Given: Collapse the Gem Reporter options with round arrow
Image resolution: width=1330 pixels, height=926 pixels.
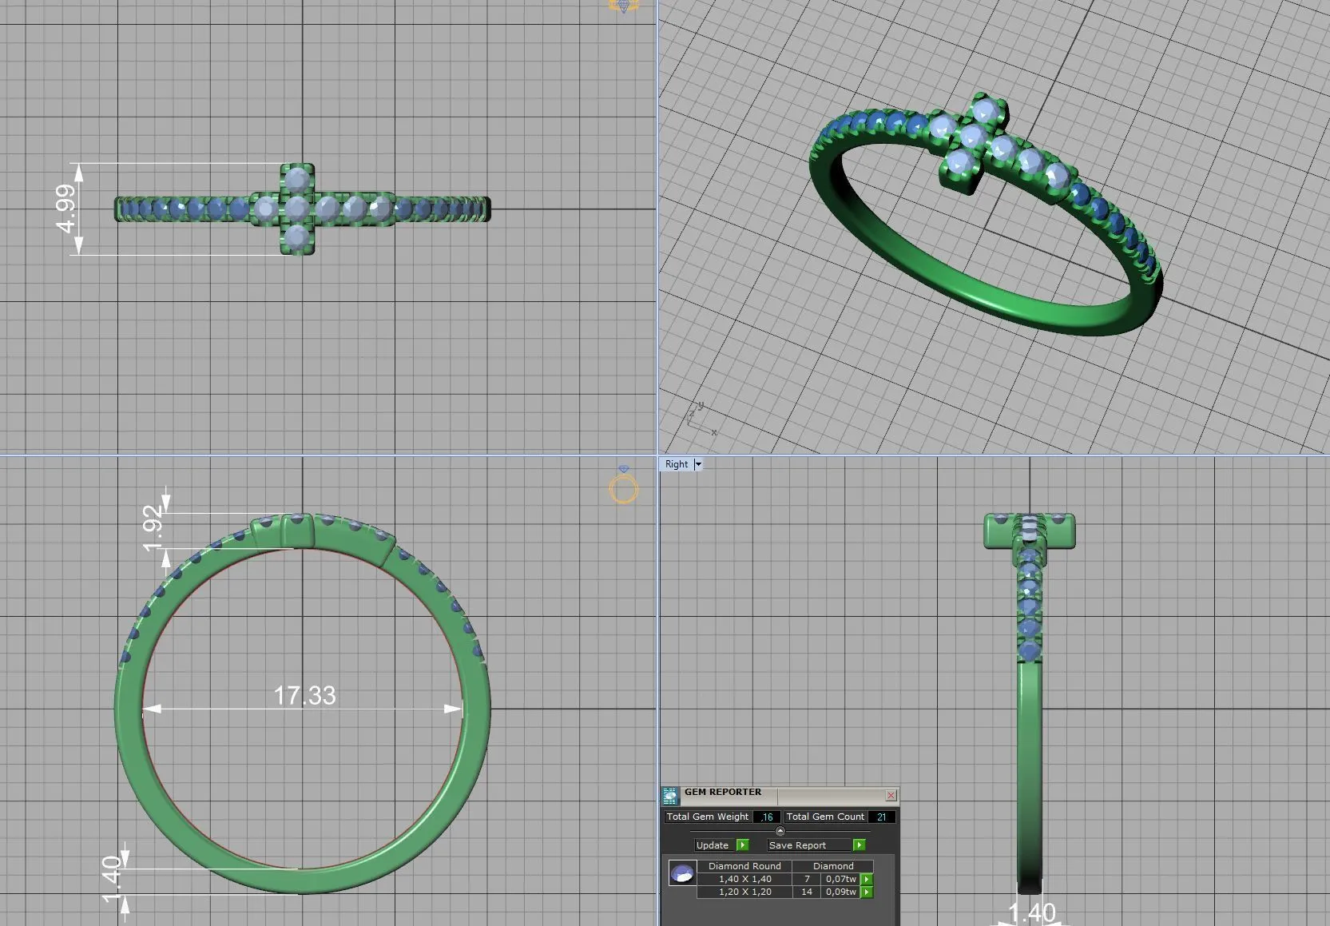Looking at the screenshot, I should click(780, 831).
